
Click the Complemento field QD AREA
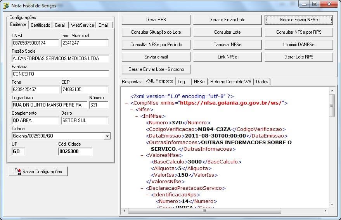(x=35, y=120)
